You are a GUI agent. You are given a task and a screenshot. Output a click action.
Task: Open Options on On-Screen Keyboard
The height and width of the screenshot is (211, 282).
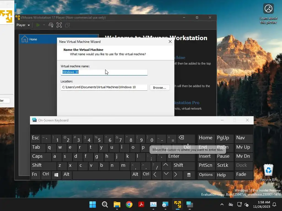coord(206,174)
